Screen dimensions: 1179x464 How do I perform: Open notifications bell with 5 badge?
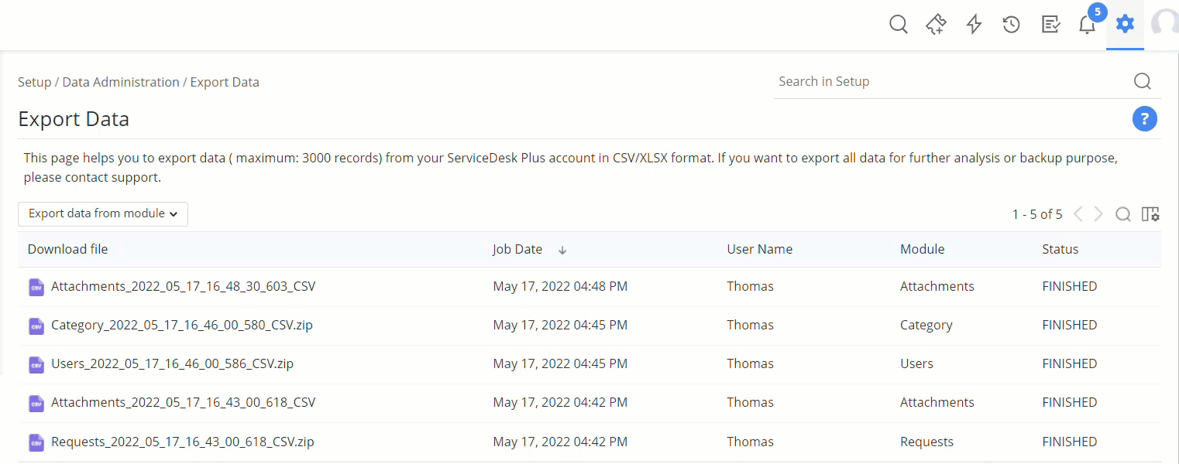(1088, 25)
